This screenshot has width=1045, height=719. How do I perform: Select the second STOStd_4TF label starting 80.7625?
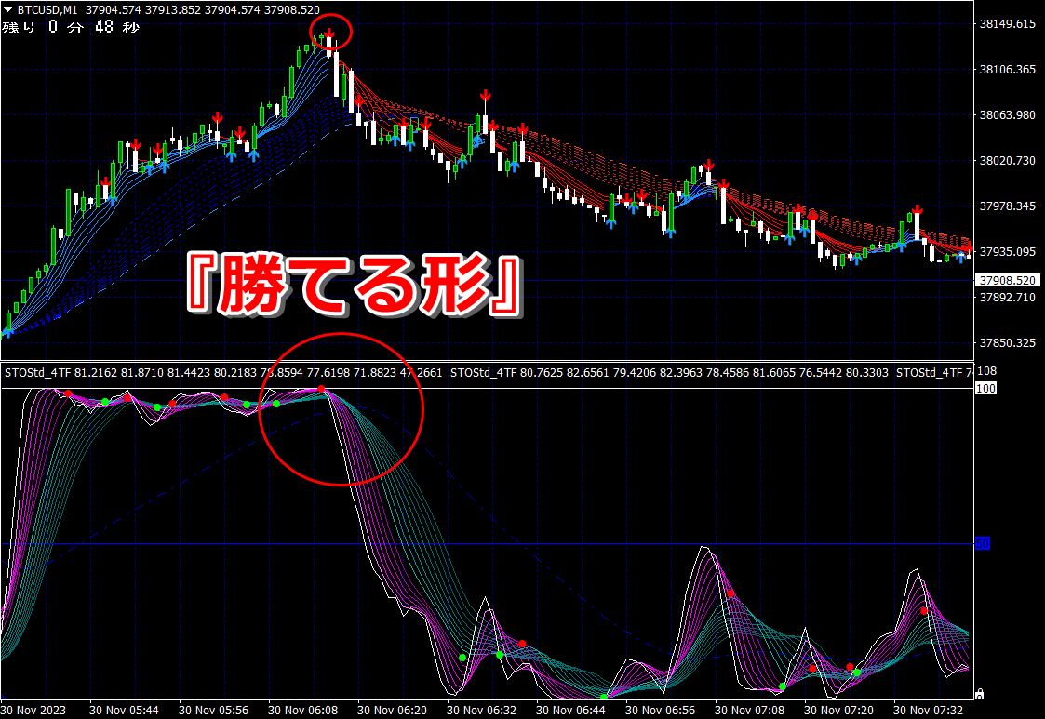(483, 373)
